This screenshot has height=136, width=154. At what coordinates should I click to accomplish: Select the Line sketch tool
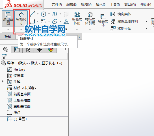(32, 14)
